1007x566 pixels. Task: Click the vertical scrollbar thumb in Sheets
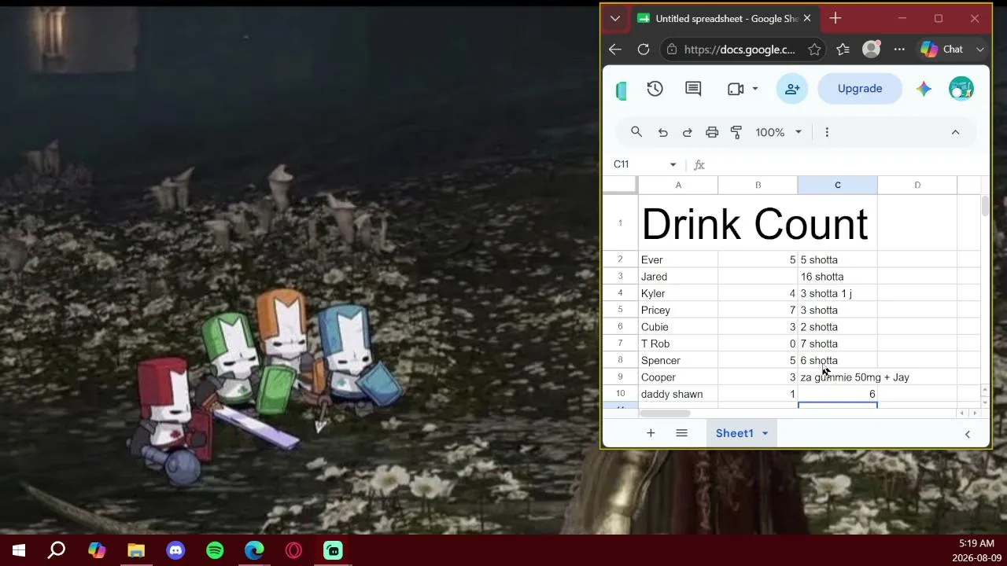(x=985, y=206)
